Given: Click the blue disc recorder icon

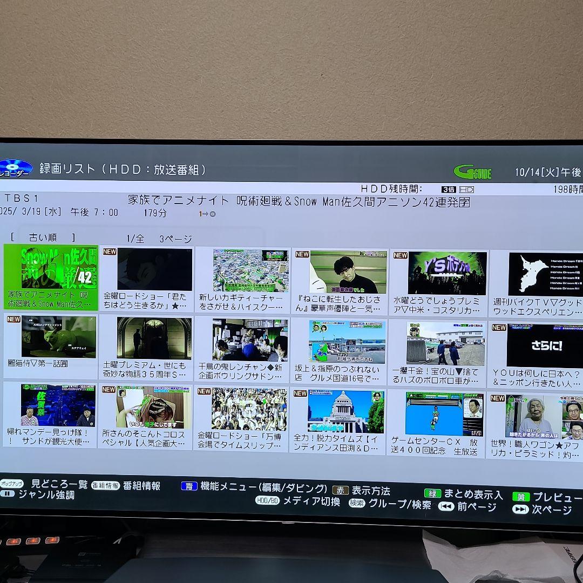Looking at the screenshot, I should click(x=15, y=168).
